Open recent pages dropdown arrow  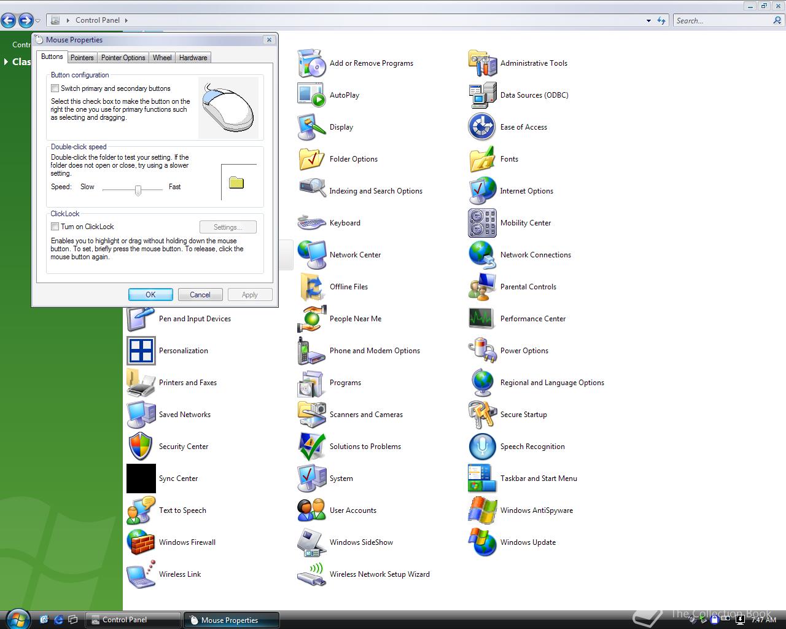click(x=37, y=21)
